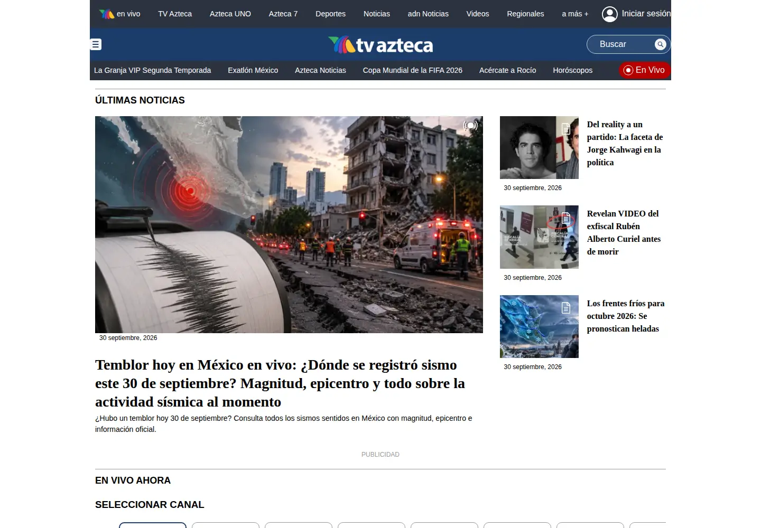Open the earthquake main story image
Screen dimensions: 761x528
[x=289, y=224]
